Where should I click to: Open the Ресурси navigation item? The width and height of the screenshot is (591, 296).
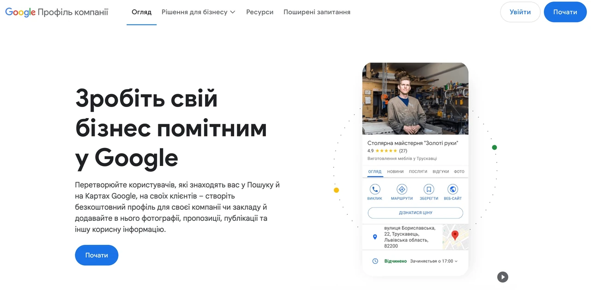(259, 12)
